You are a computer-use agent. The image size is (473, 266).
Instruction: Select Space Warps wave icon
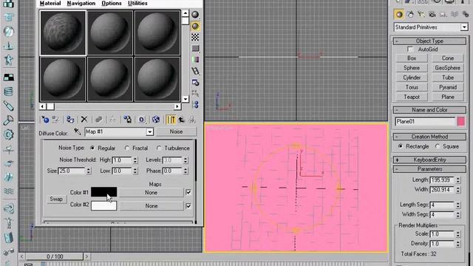tap(455, 15)
